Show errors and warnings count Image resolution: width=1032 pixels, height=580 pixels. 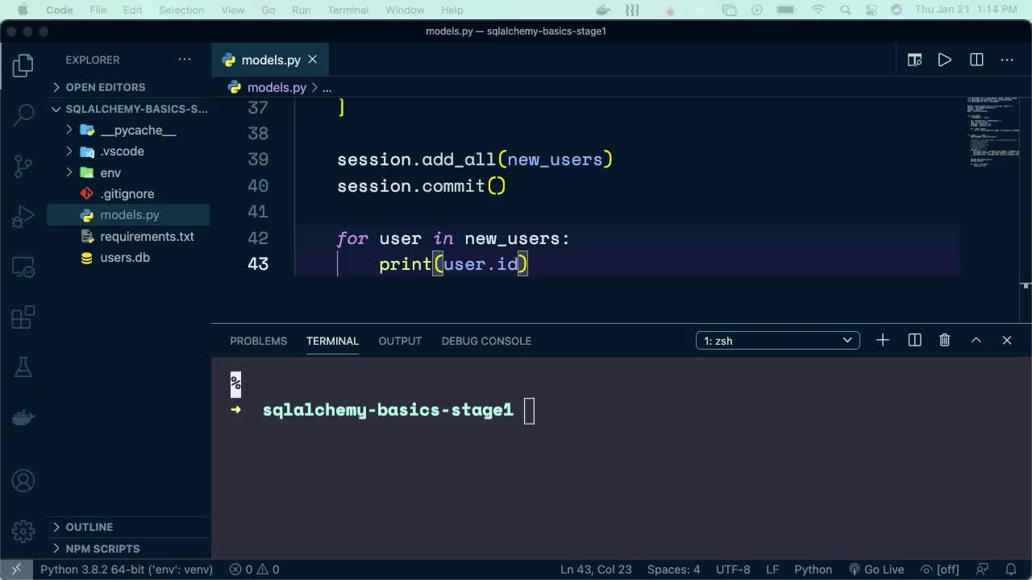pos(255,570)
